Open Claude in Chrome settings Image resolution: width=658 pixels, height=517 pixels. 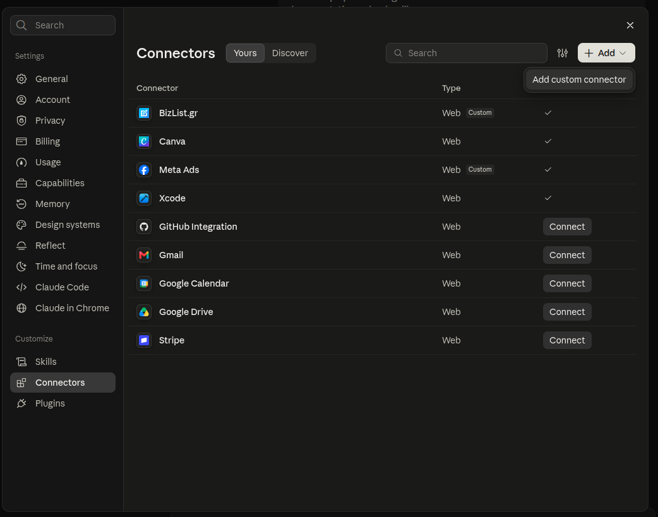[63, 308]
